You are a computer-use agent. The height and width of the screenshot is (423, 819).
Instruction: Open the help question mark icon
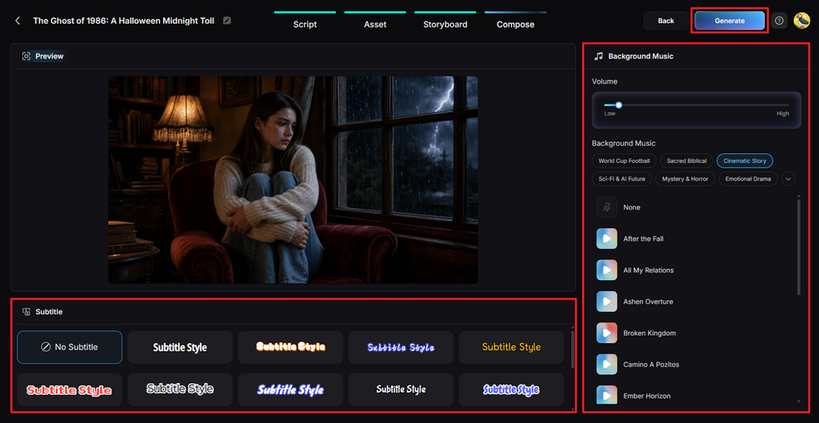click(779, 21)
